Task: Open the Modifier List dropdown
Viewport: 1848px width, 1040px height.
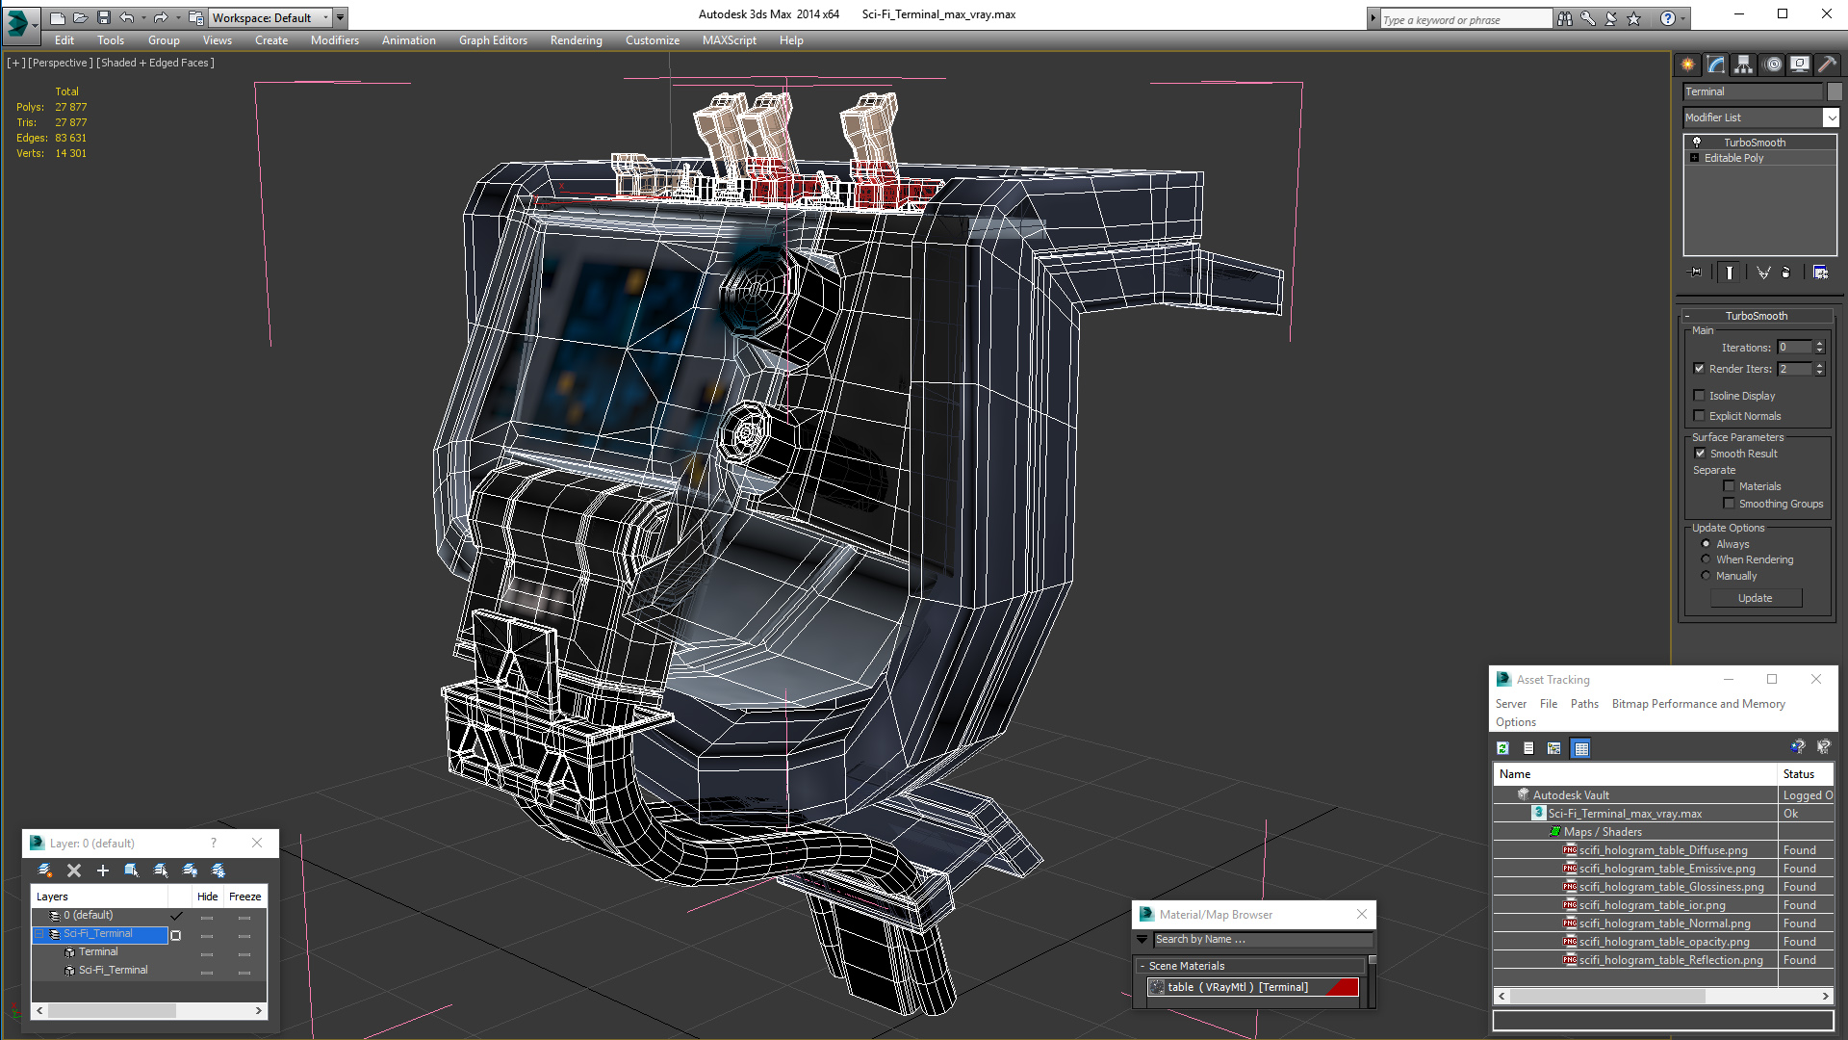Action: tap(1831, 117)
